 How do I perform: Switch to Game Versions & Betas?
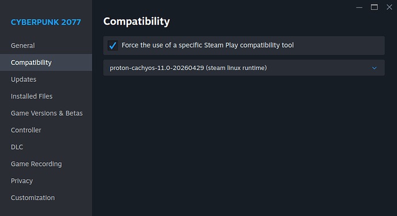pos(46,113)
